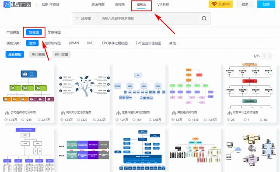Click star icon on 集团组织结构图 card
Viewport: 280px width, 172px height.
[x=189, y=119]
